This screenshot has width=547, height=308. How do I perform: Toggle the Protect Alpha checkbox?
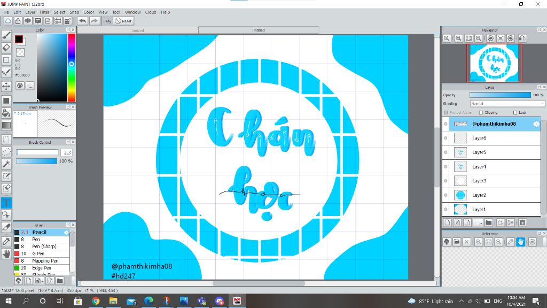pos(446,112)
